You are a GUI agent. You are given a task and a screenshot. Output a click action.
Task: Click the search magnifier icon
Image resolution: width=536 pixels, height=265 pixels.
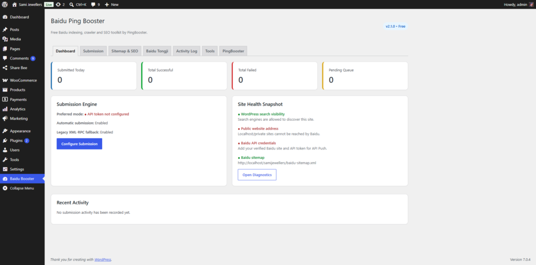tap(71, 5)
